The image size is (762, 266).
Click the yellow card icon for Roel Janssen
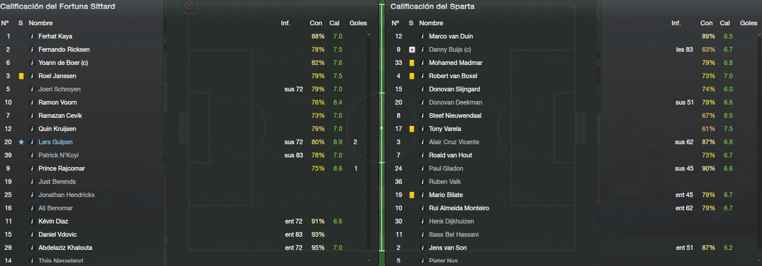pos(21,76)
